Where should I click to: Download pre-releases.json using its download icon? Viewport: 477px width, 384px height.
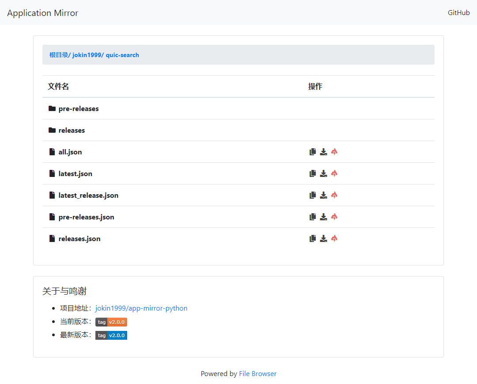coord(323,216)
